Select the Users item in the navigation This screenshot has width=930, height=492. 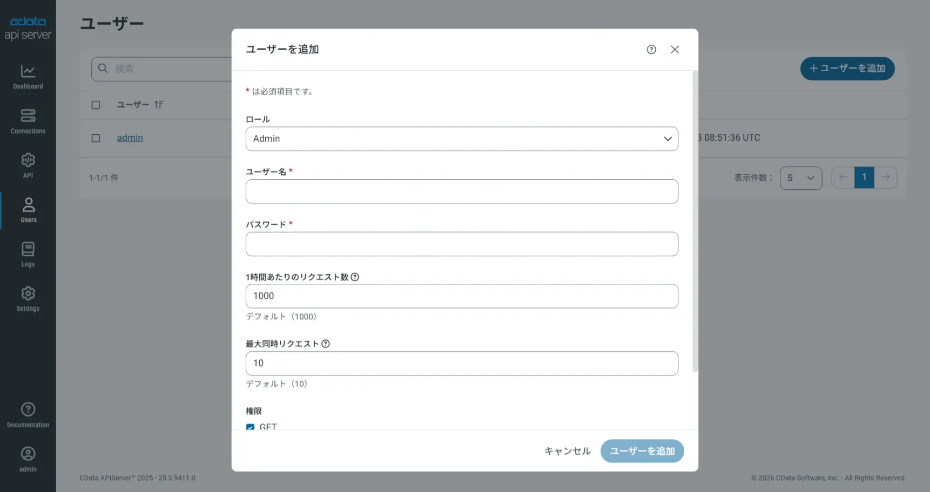coord(28,210)
